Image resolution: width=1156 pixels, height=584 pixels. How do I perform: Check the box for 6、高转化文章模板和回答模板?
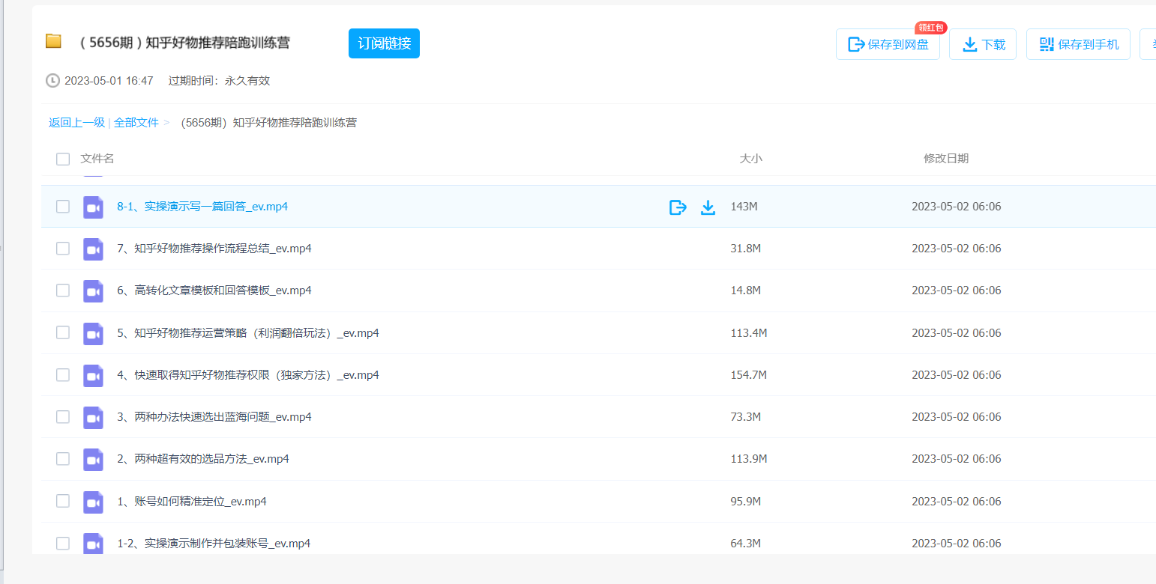click(x=63, y=291)
